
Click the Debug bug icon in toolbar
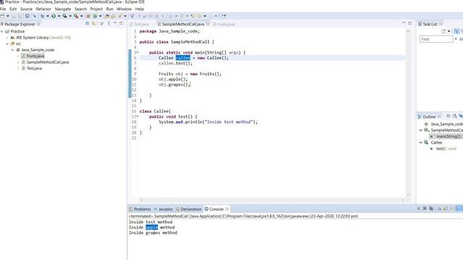click(42, 16)
